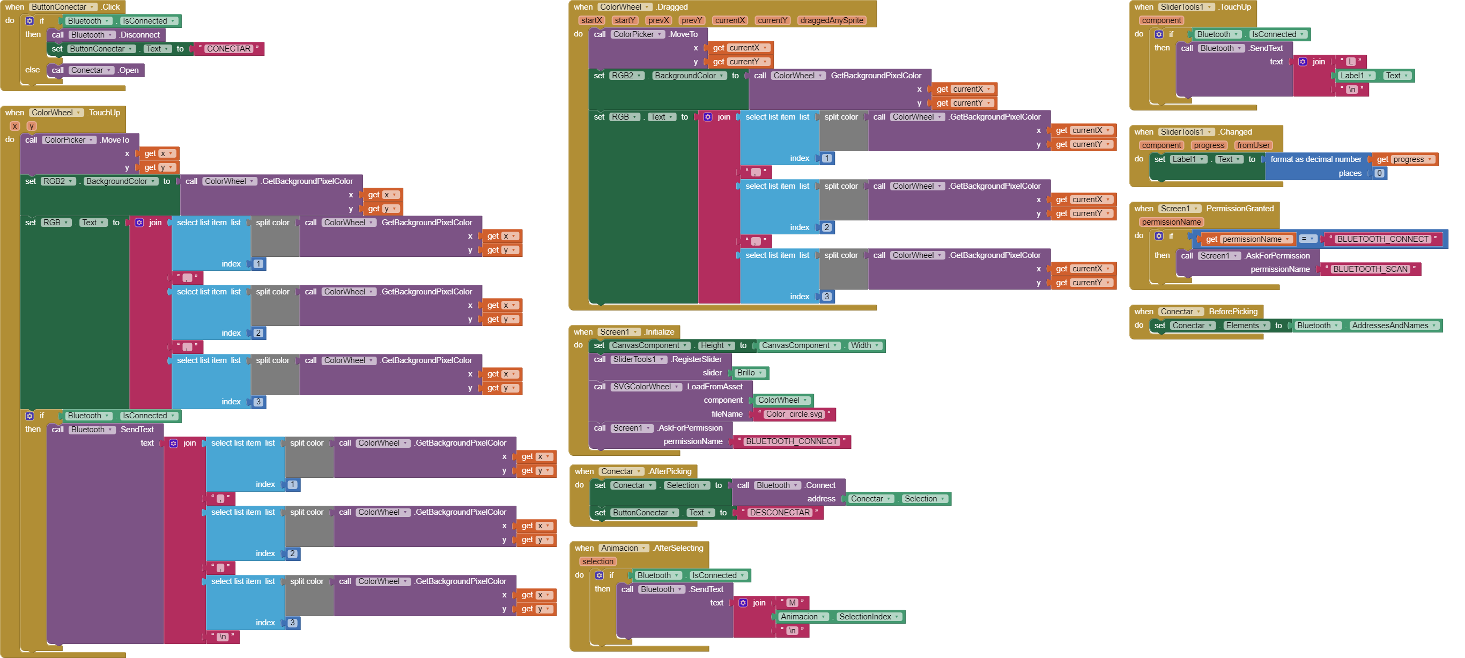
Task: Open the join gear of ColorWheel.TouchUp SendText text
Action: [173, 443]
